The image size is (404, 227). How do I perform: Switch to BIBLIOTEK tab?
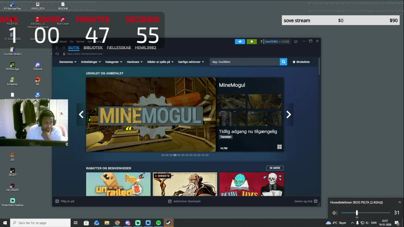point(93,48)
